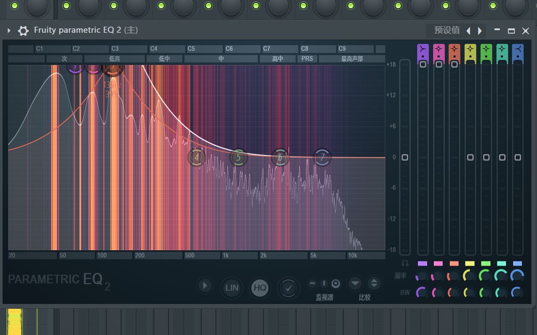Click the purple band 1 color swatch
The height and width of the screenshot is (335, 537).
(422, 264)
